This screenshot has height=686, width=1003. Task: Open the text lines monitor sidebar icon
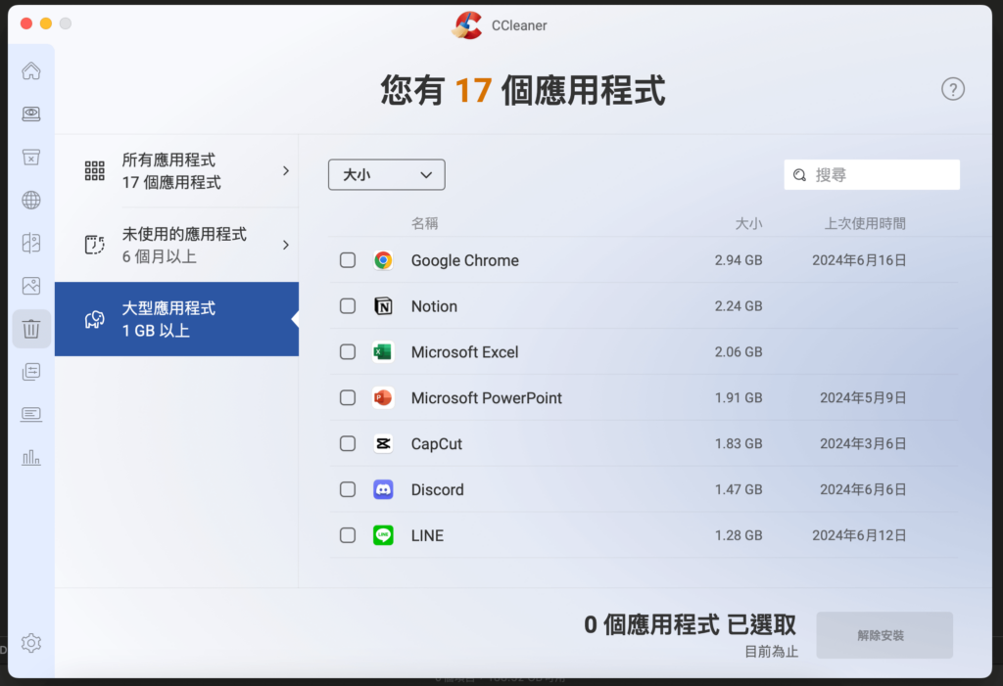click(30, 414)
